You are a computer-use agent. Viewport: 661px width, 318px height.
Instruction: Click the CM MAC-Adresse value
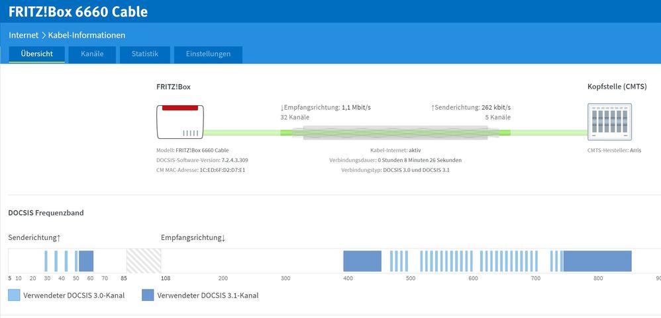[222, 171]
